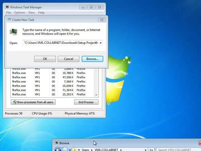Screen dimensions: 201x151
Task: Click the End Process button
Action: [x=86, y=102]
